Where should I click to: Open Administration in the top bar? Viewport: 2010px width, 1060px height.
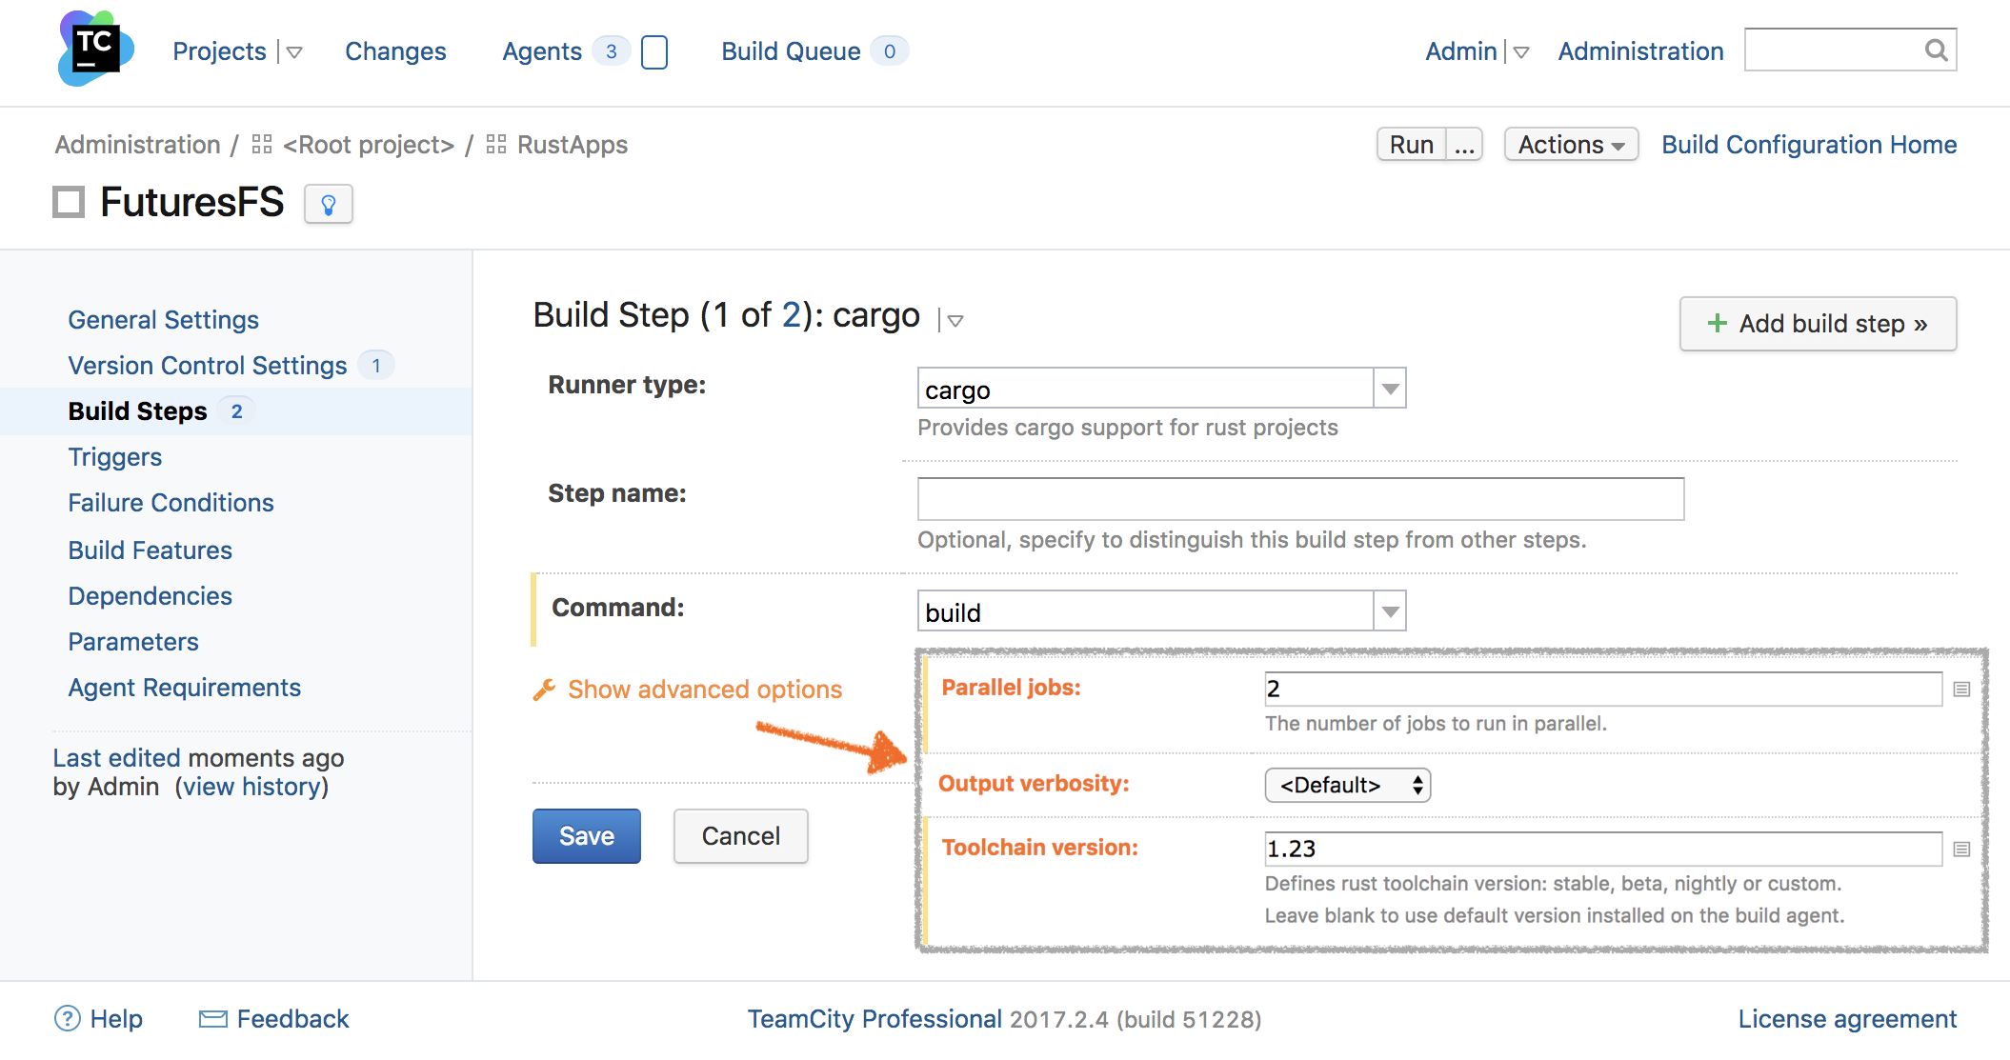pos(1640,51)
